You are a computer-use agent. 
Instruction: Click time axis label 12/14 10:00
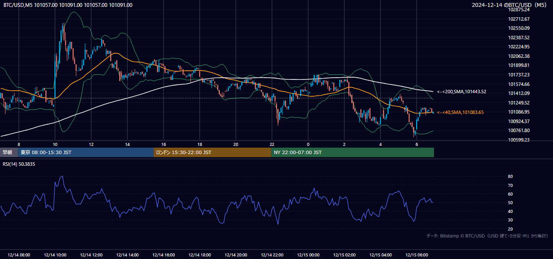click(x=55, y=255)
